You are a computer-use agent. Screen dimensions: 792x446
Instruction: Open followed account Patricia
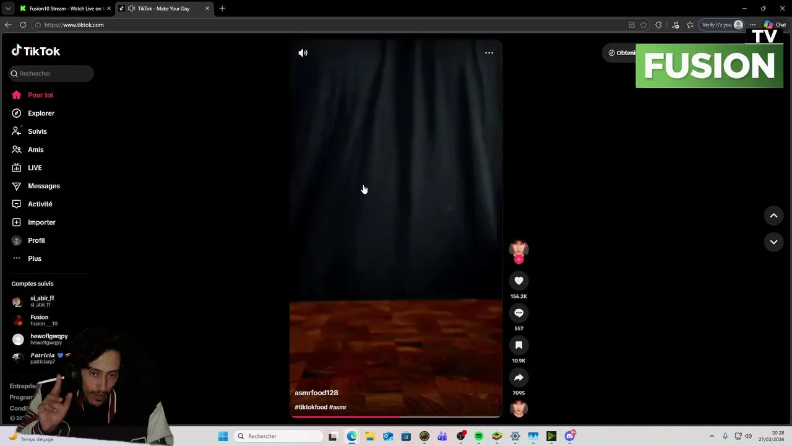(42, 358)
